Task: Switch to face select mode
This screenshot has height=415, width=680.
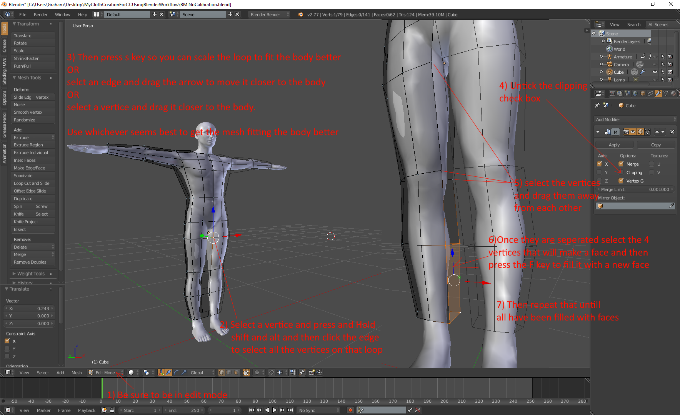Action: [x=237, y=372]
